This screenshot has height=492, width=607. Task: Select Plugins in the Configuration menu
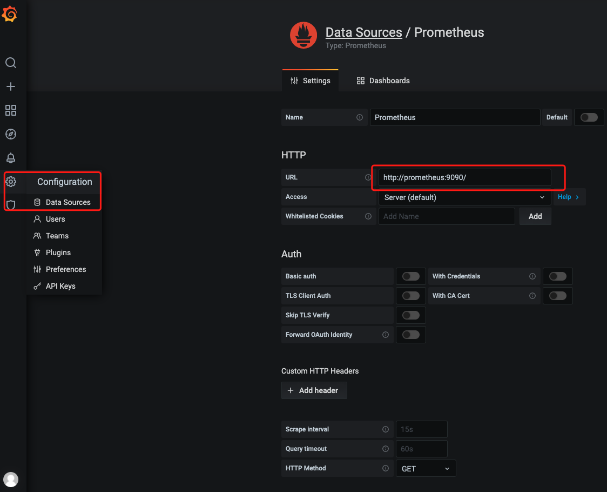click(x=58, y=252)
